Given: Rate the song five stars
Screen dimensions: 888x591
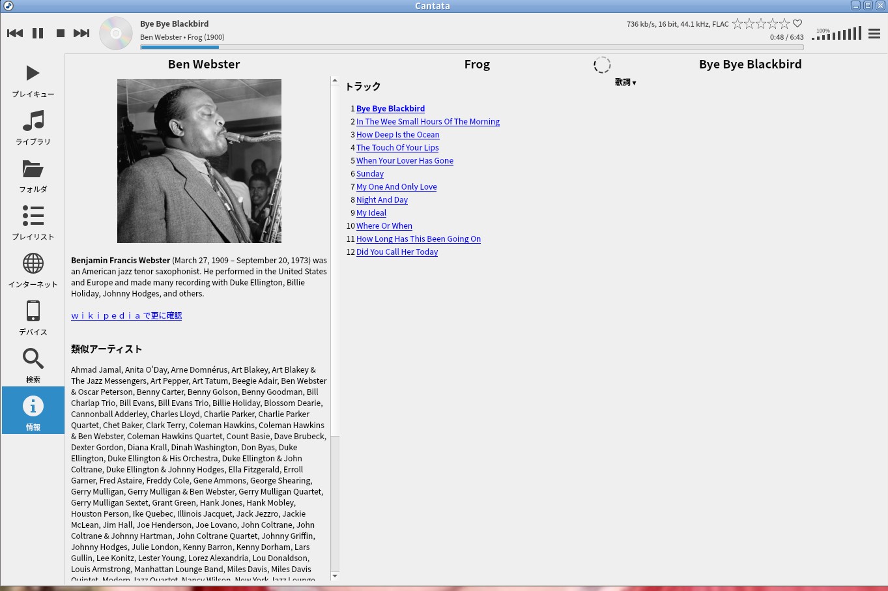Looking at the screenshot, I should 784,24.
